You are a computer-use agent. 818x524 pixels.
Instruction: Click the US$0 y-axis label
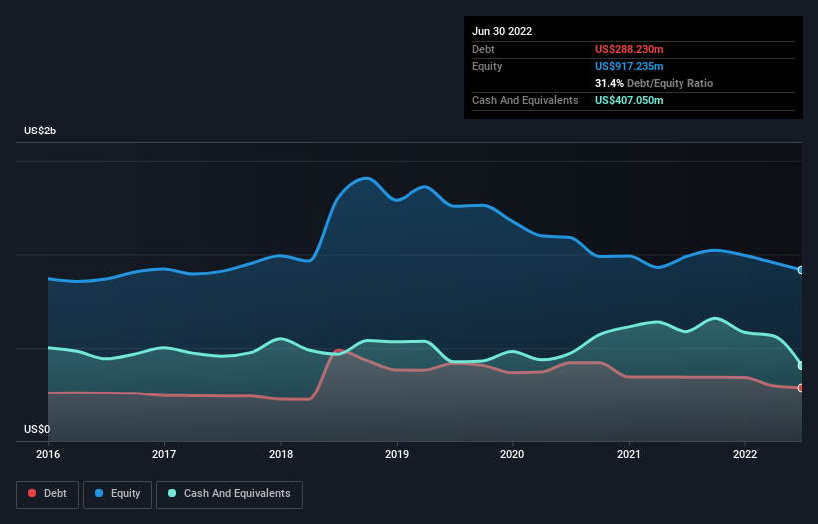(37, 429)
